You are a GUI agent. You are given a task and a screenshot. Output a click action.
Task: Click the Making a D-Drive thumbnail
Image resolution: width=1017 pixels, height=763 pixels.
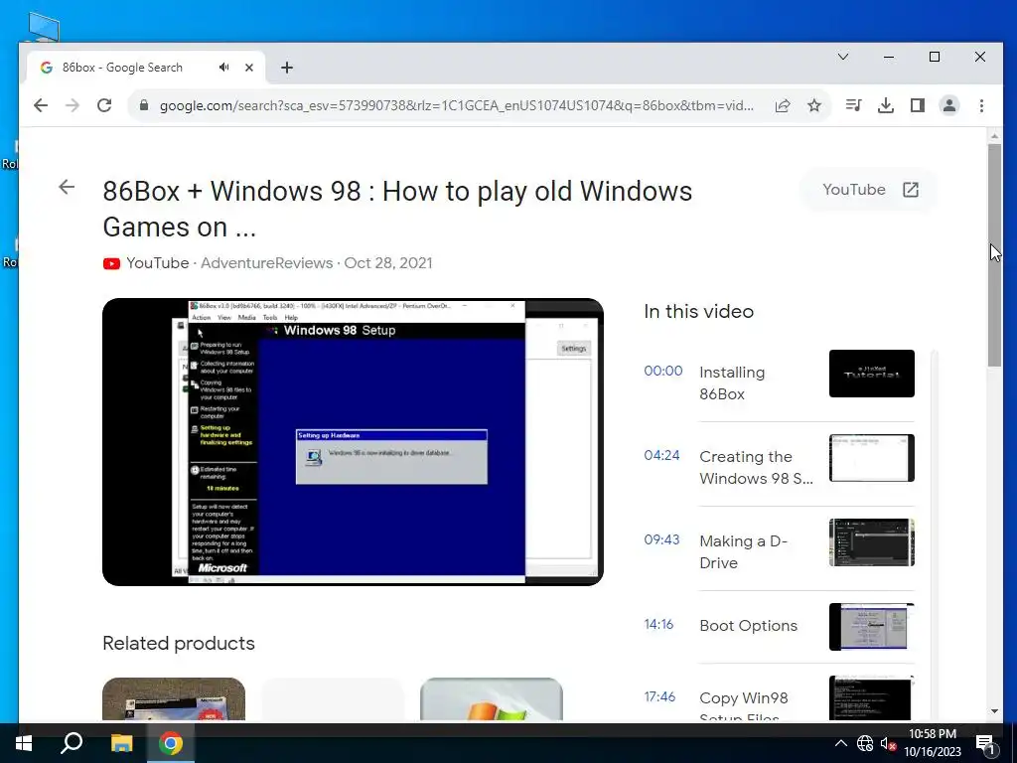coord(872,542)
